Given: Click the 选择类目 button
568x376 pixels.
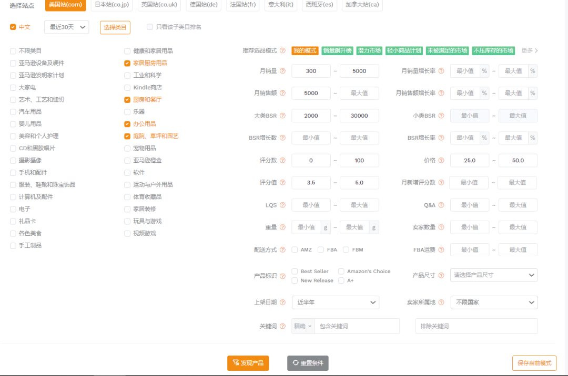Looking at the screenshot, I should coord(115,27).
